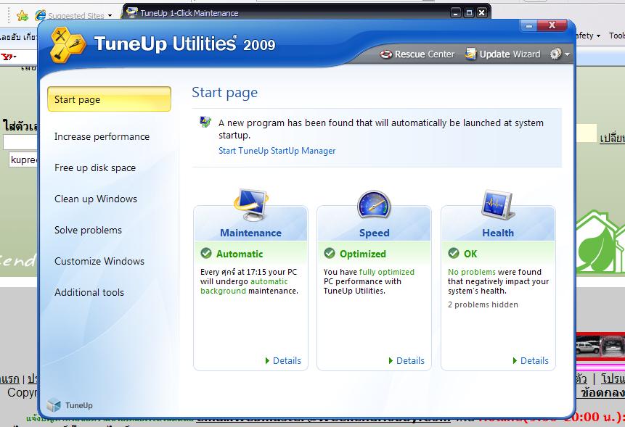Go to Solve problems section
The image size is (625, 427).
point(88,230)
